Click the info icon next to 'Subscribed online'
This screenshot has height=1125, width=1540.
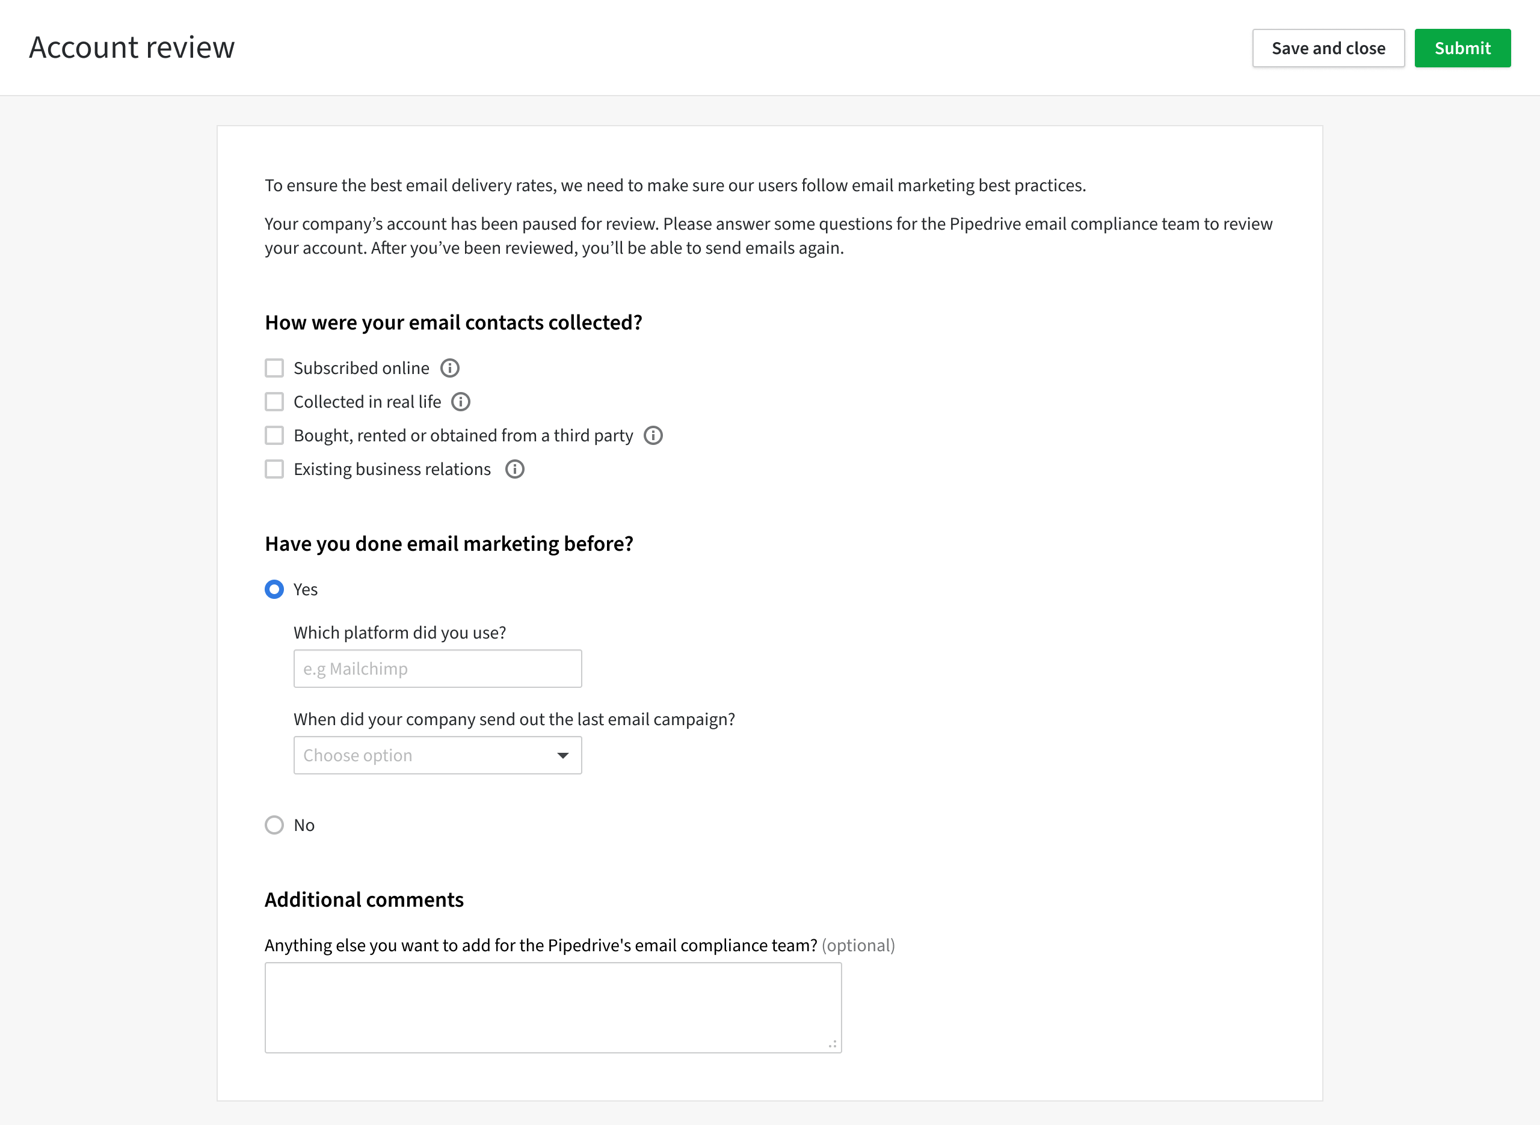452,368
